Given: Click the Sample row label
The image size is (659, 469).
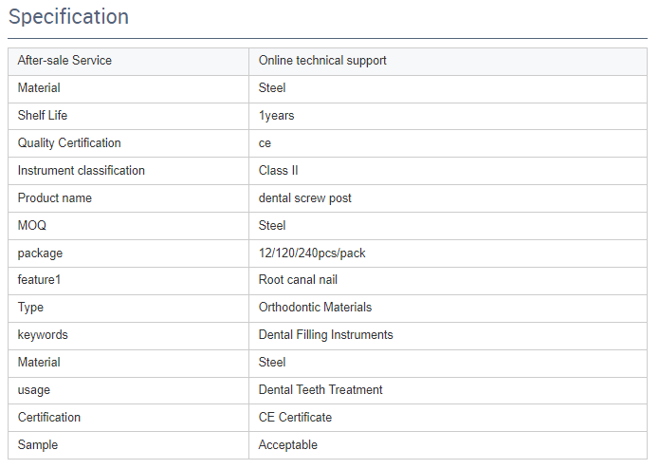Looking at the screenshot, I should 38,445.
